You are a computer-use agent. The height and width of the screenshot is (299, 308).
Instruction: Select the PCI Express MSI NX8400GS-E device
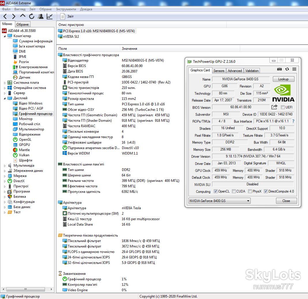point(99,31)
